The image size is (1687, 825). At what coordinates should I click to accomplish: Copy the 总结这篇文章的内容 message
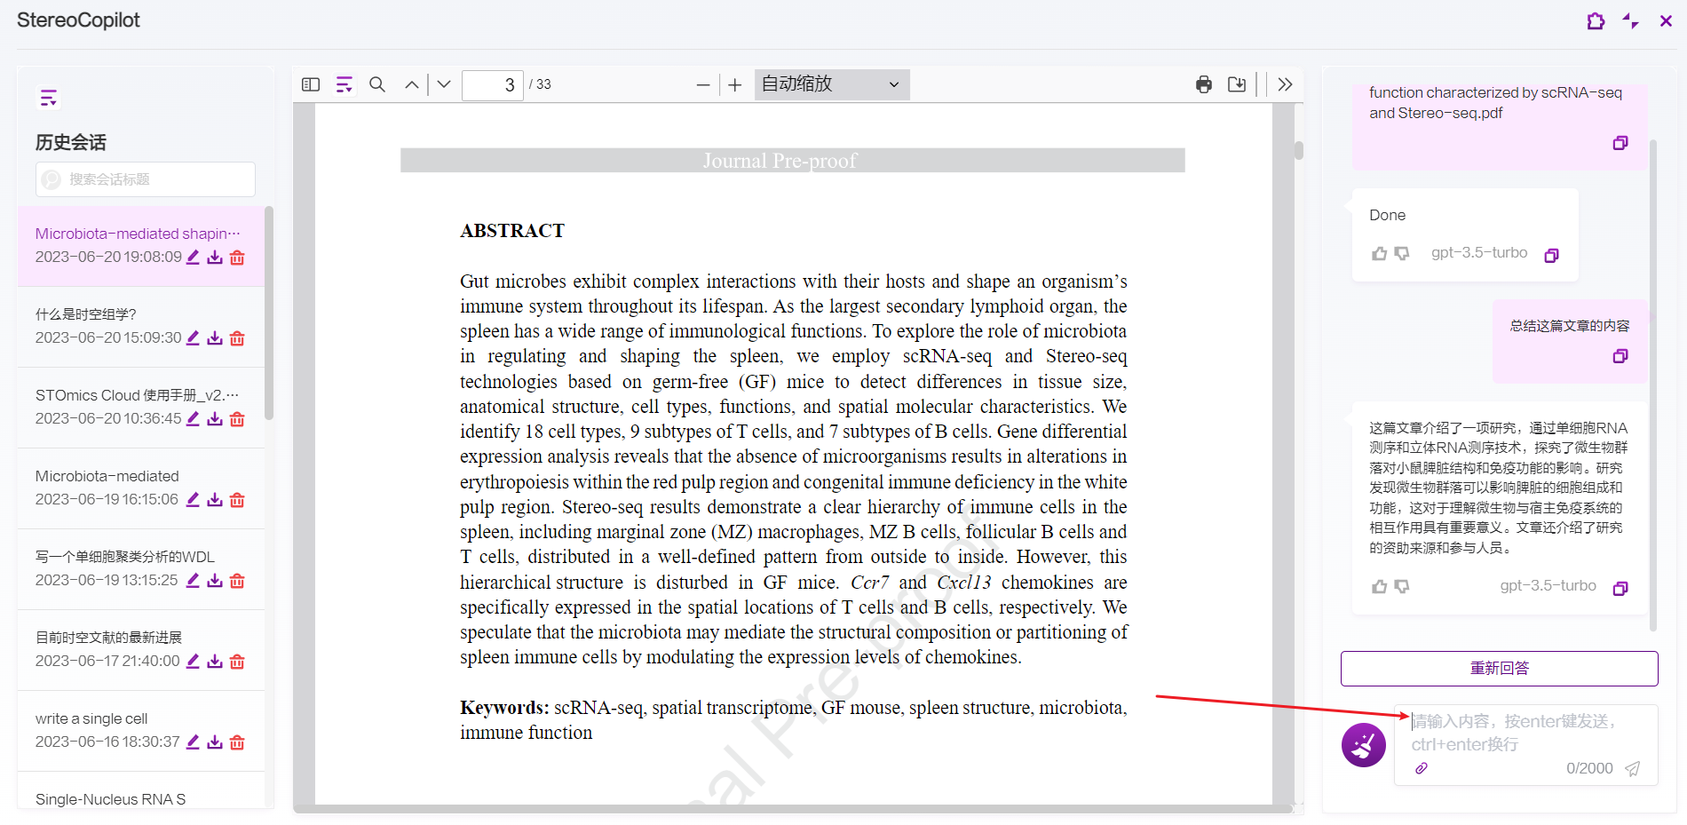(1620, 356)
